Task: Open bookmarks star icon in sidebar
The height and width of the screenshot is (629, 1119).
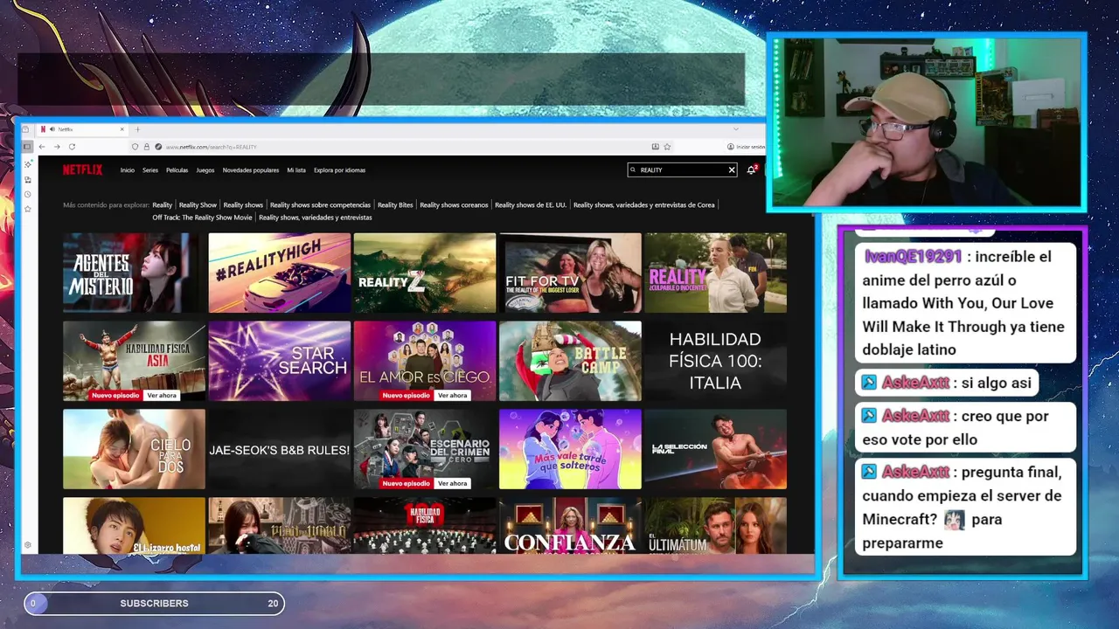Action: [x=28, y=209]
